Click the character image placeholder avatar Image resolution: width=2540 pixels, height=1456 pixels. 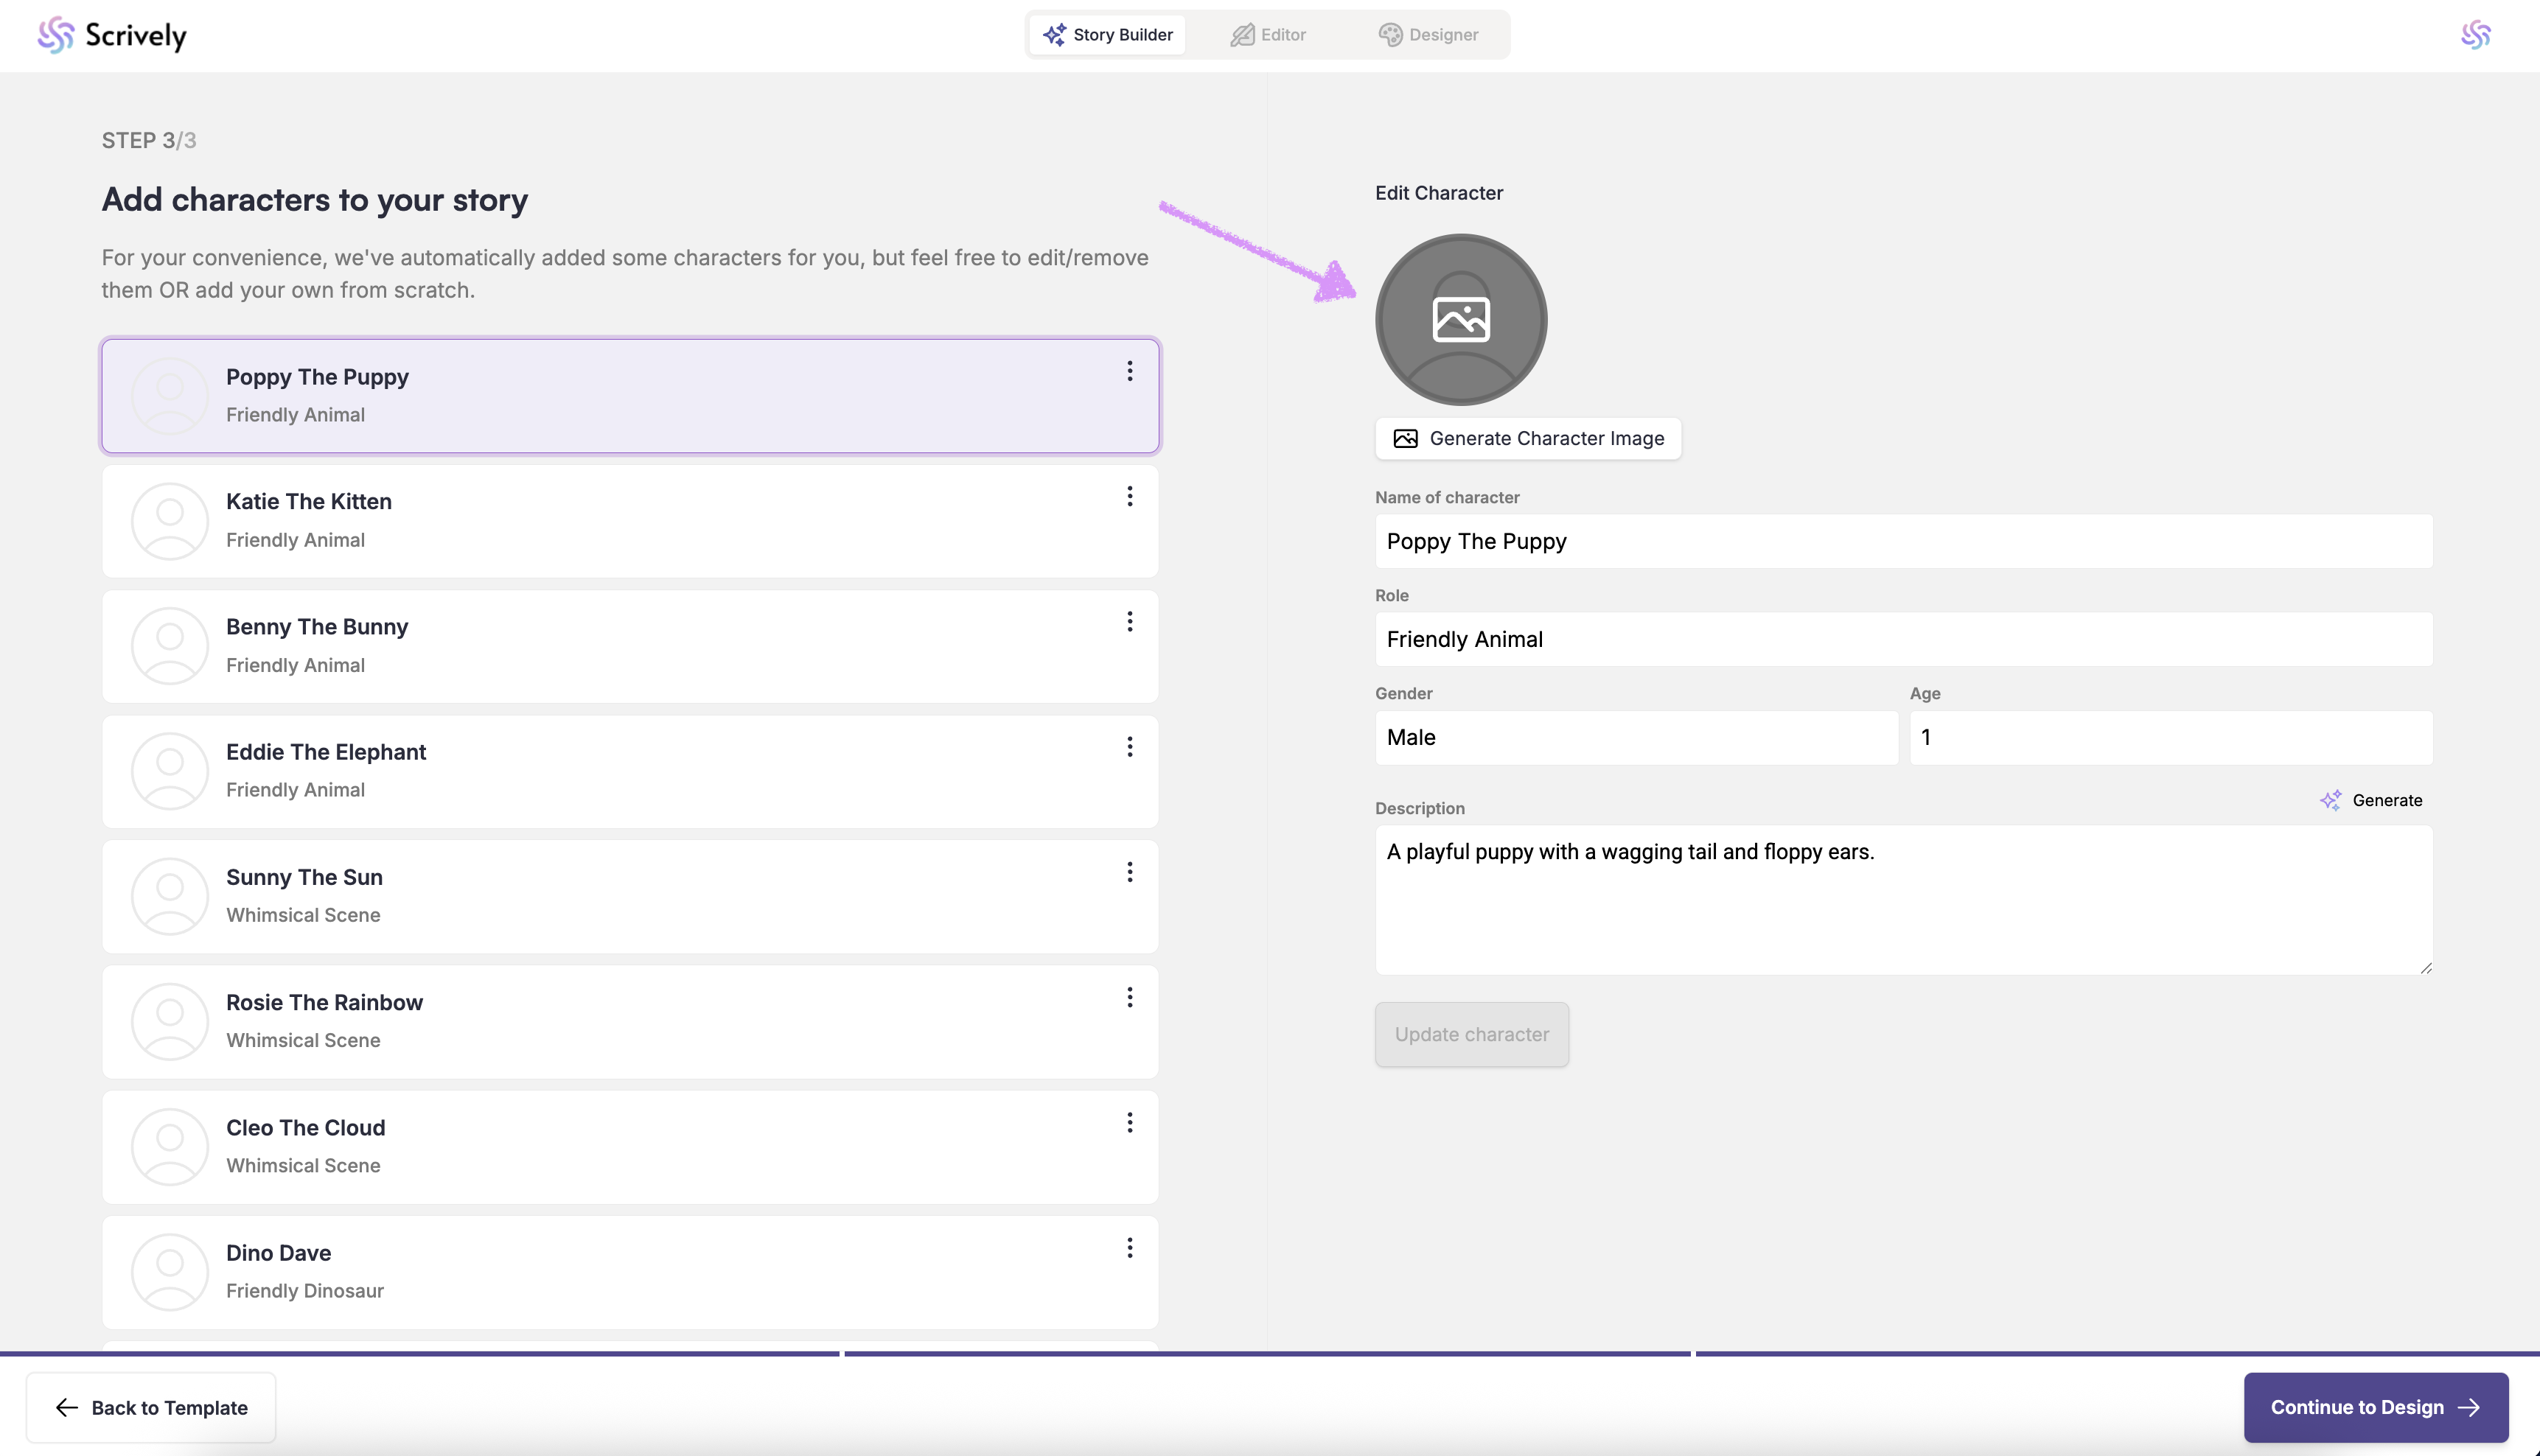(1460, 320)
